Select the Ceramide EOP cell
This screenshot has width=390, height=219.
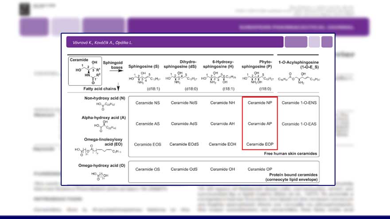click(x=259, y=144)
